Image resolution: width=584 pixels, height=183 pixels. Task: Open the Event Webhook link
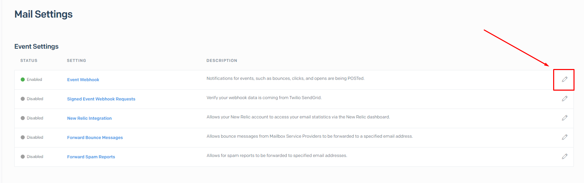click(83, 80)
